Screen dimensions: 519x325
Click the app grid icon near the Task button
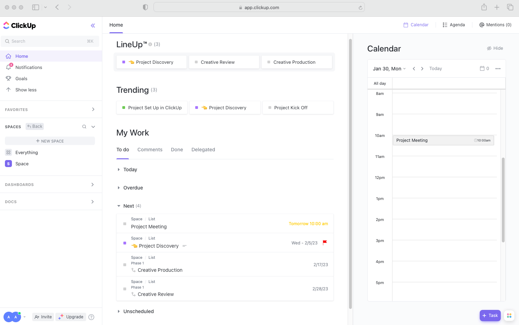click(509, 316)
